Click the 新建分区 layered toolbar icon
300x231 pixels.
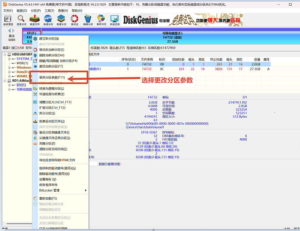tap(61, 20)
